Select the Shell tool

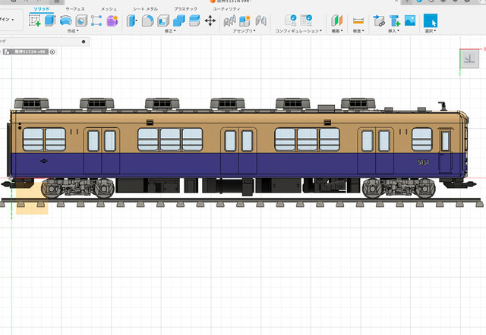click(163, 20)
